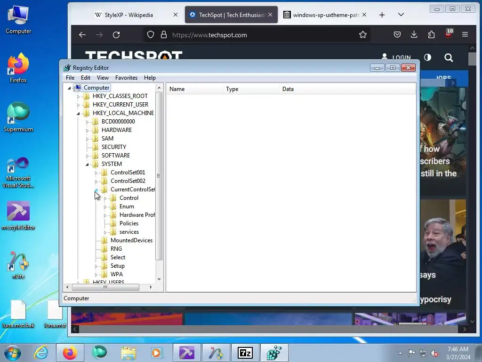Image resolution: width=482 pixels, height=362 pixels.
Task: Switch to nLite in taskbar
Action: pyautogui.click(x=216, y=353)
